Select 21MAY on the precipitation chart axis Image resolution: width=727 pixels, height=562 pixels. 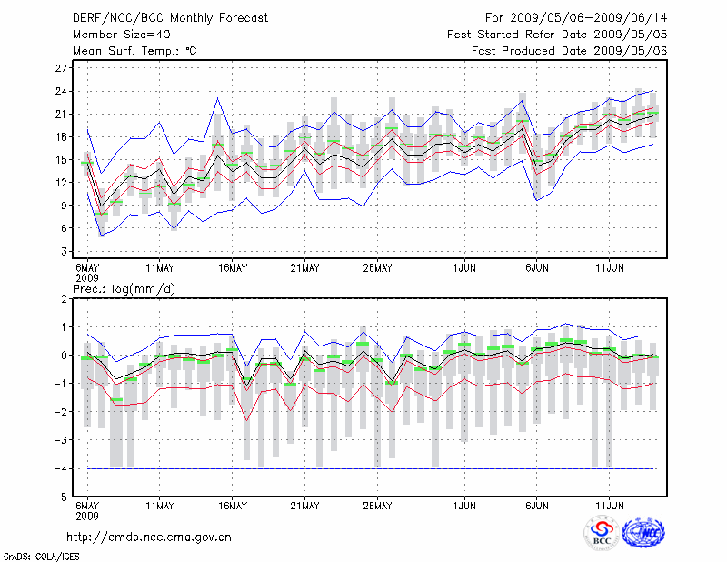[304, 505]
